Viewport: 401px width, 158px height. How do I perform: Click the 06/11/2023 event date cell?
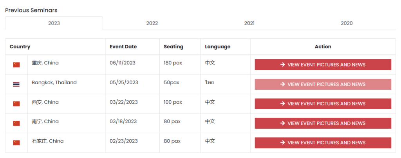coord(123,63)
